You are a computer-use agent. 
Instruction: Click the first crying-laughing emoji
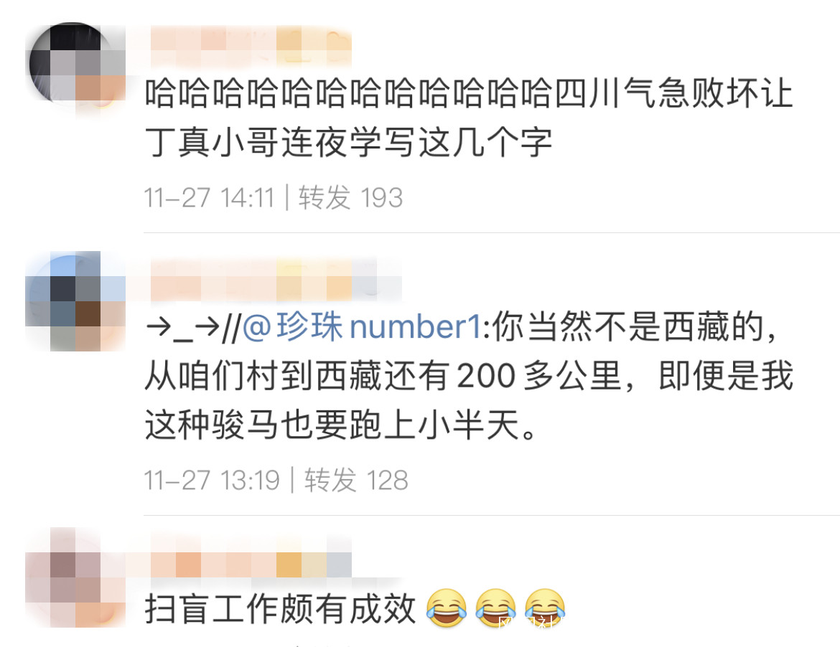pyautogui.click(x=447, y=608)
